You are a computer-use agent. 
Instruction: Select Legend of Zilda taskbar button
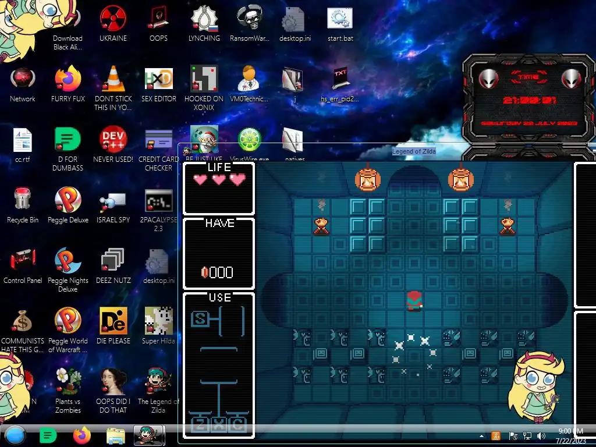[150, 435]
